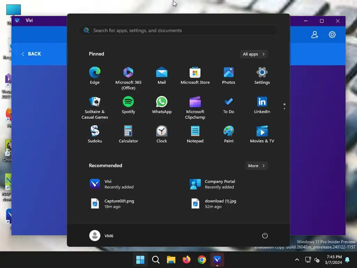Image resolution: width=357 pixels, height=268 pixels.
Task: Expand All apps list
Action: [x=254, y=54]
